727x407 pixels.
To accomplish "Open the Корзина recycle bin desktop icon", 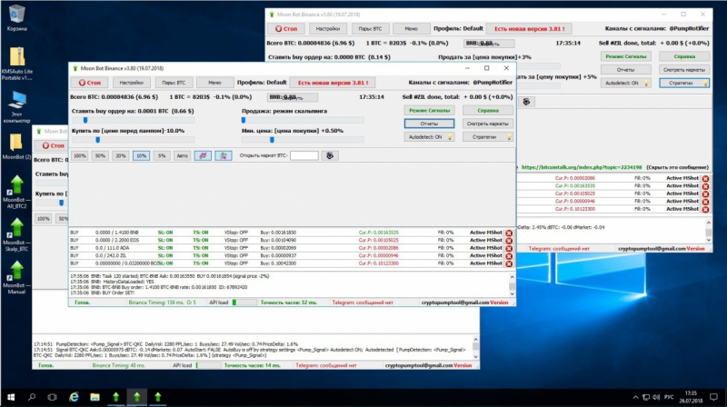I will tap(16, 17).
